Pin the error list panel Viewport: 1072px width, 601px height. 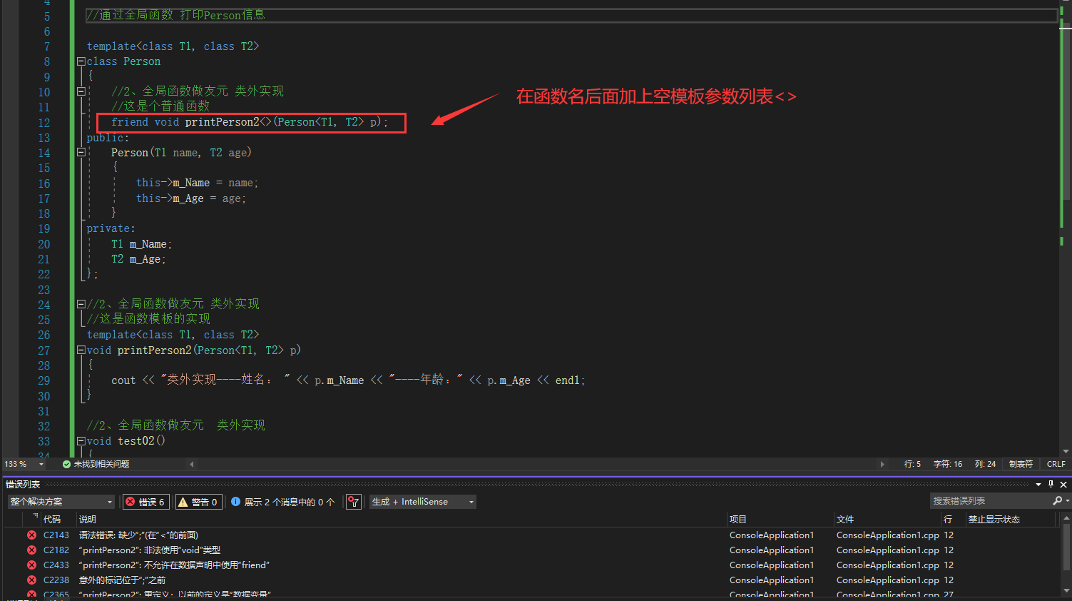1051,484
